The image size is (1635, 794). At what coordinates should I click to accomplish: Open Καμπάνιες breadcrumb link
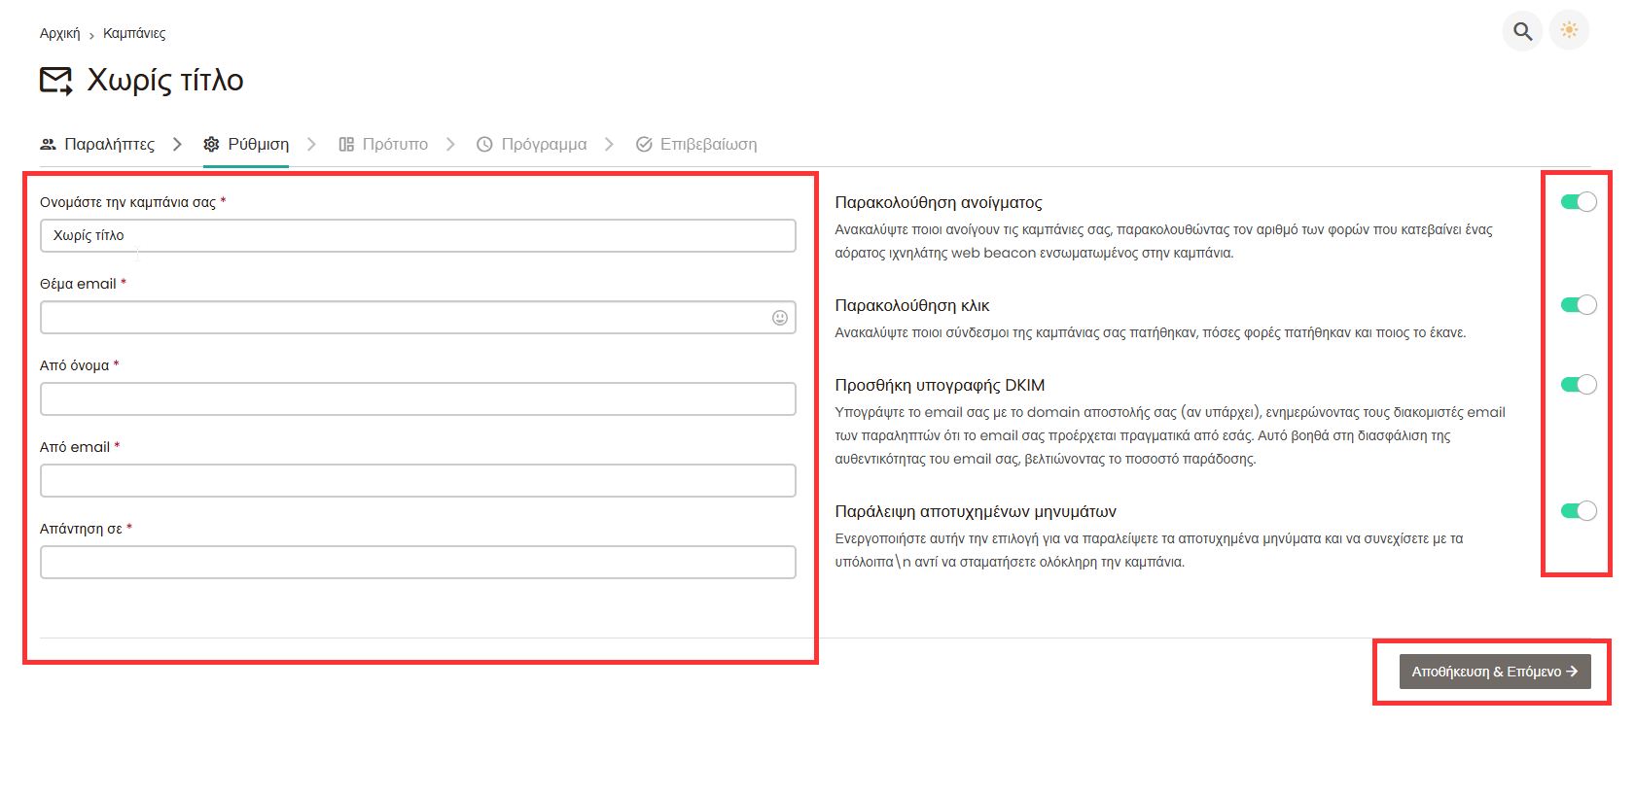tap(134, 33)
